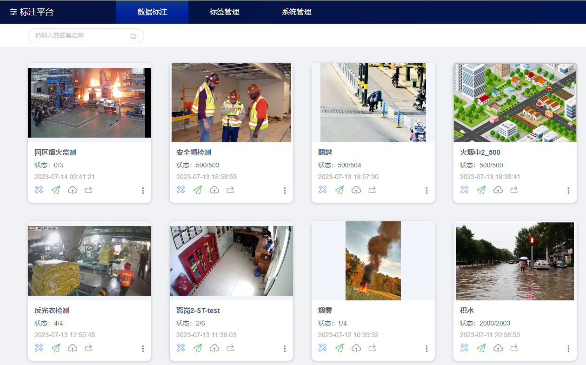Click the annotate pencil-ruler icon on 反光衣检测 card
This screenshot has height=365, width=586.
(39, 348)
